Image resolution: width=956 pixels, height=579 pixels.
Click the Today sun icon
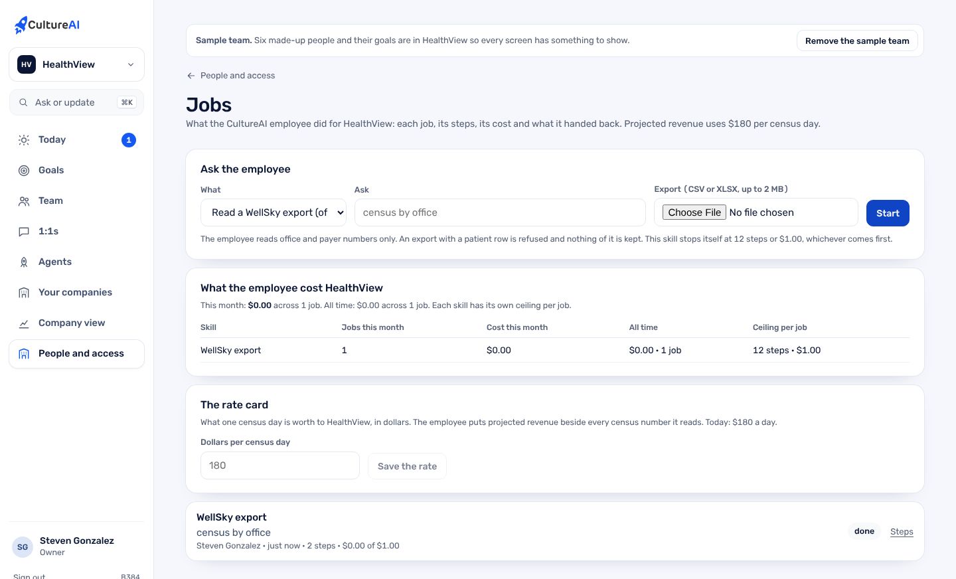point(24,140)
